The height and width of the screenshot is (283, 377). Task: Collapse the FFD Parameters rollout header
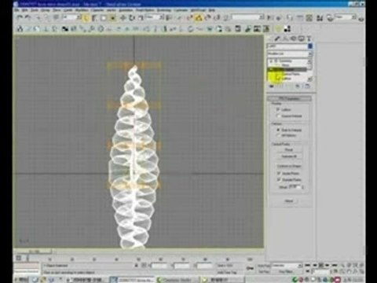tap(289, 98)
